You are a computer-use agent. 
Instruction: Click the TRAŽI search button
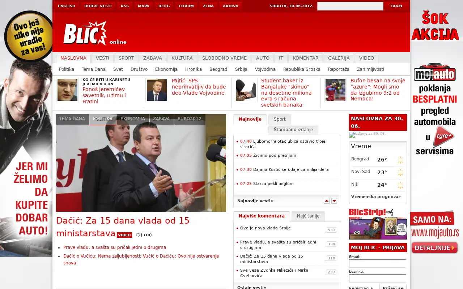click(396, 6)
